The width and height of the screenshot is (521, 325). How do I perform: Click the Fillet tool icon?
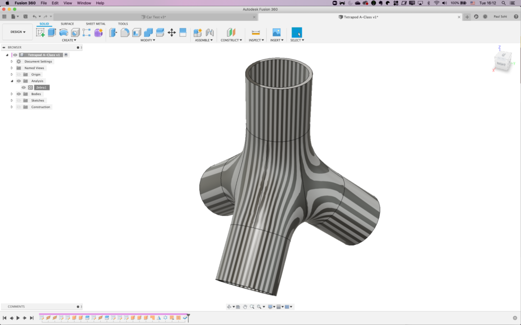(x=125, y=32)
